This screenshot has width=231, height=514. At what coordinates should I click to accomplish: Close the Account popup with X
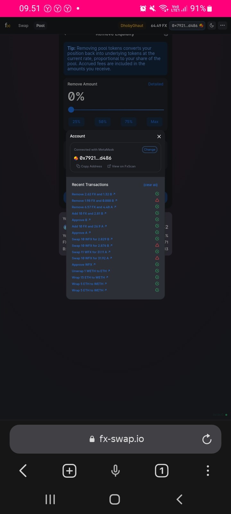tap(159, 137)
